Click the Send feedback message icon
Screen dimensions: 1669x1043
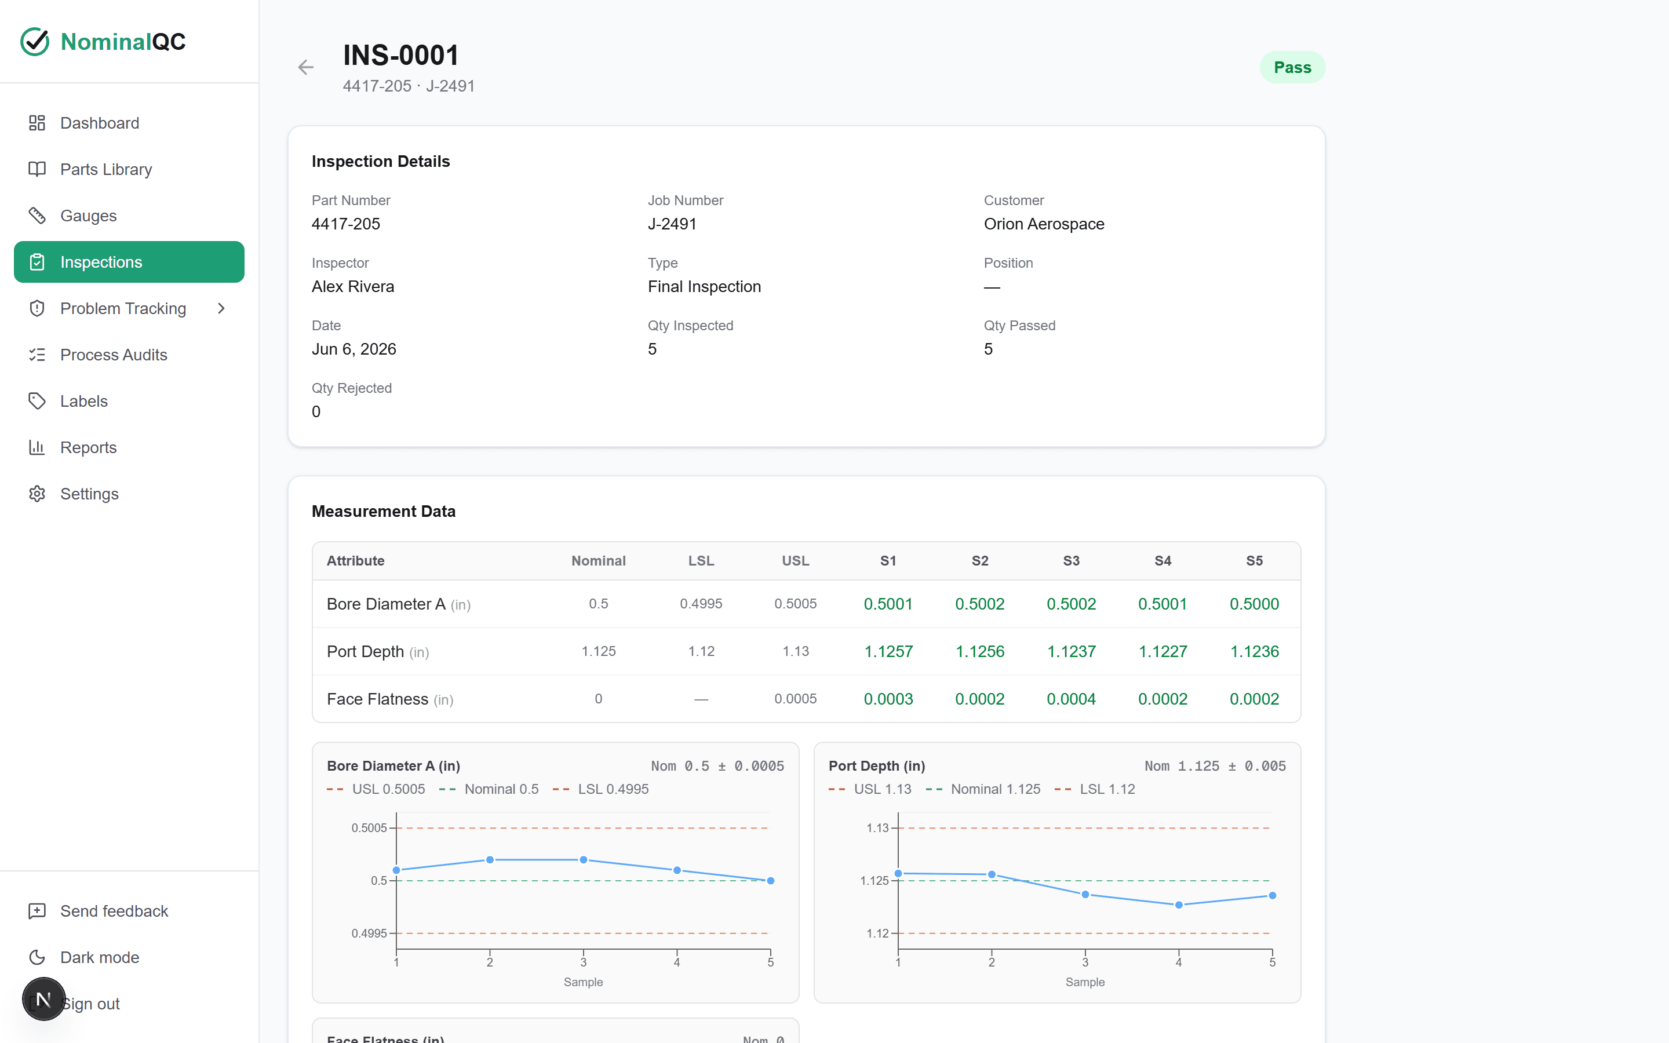tap(37, 911)
